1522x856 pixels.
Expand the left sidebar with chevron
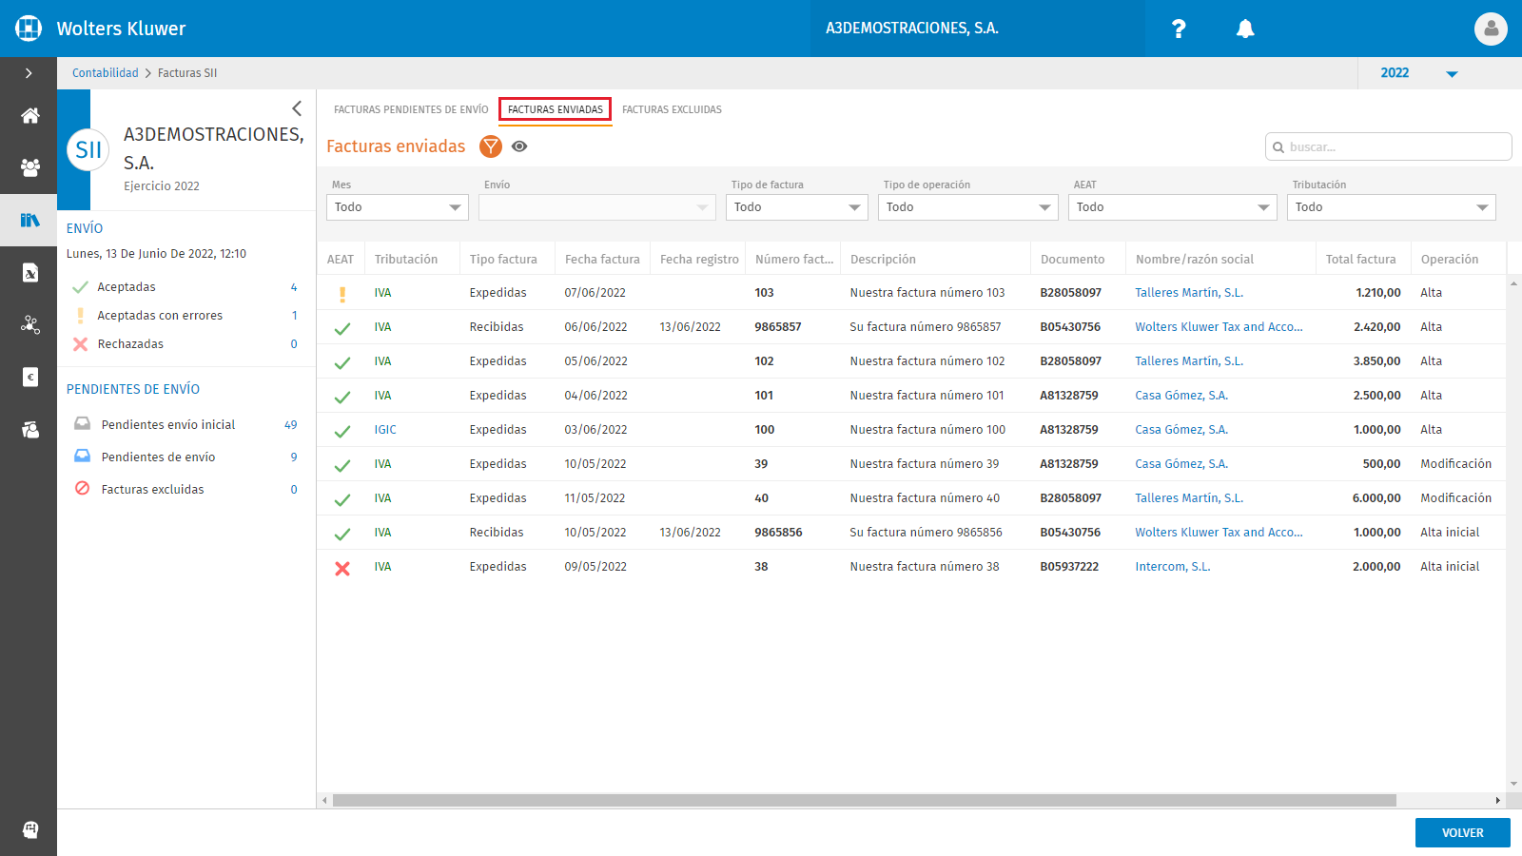pos(29,73)
